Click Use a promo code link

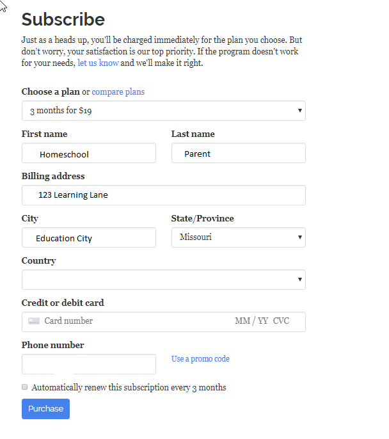tap(200, 359)
